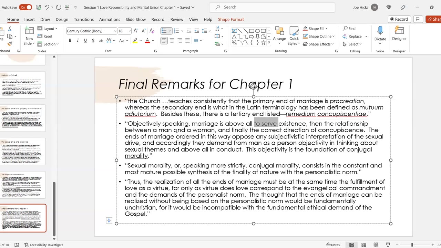Open the Shape Effects dropdown
This screenshot has height=248, width=441.
click(x=318, y=44)
